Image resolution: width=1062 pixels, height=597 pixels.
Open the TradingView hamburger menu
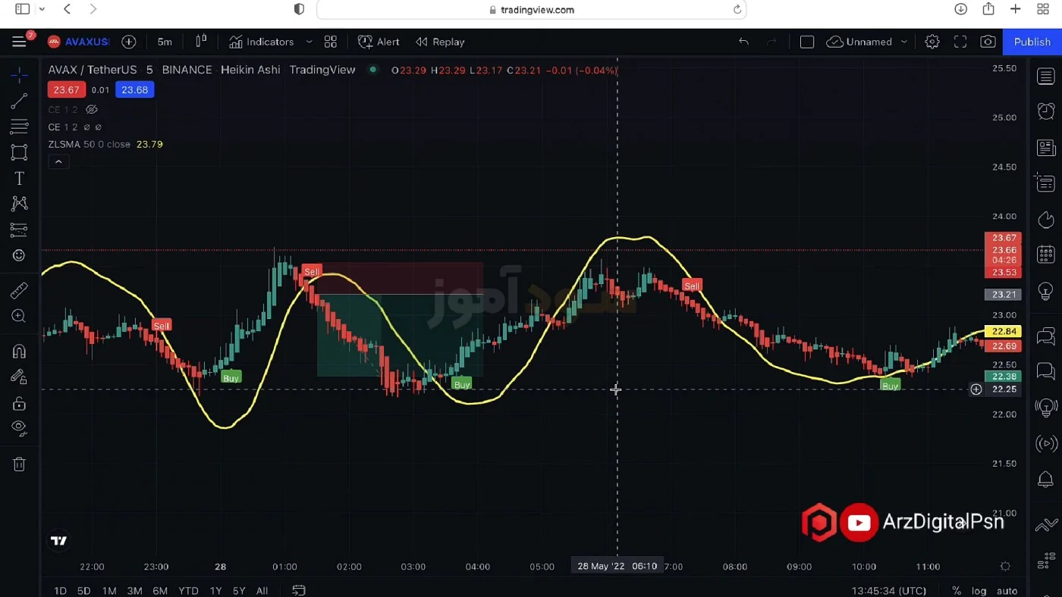pyautogui.click(x=19, y=42)
